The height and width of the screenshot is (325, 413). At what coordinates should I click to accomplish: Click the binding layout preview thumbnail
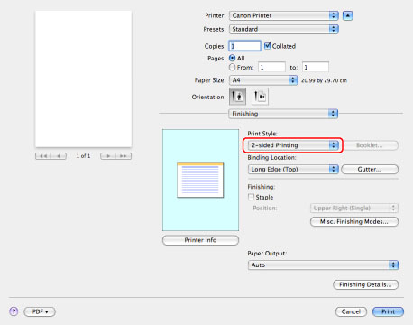point(200,180)
